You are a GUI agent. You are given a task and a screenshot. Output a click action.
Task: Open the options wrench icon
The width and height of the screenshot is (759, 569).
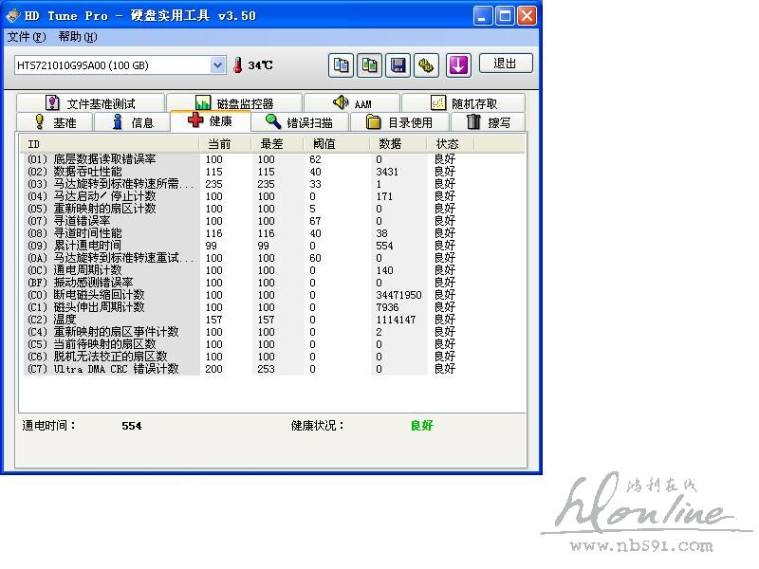(427, 65)
